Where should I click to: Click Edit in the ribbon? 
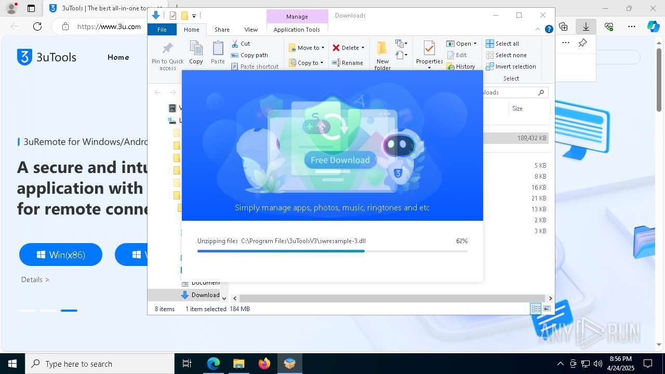tap(457, 55)
